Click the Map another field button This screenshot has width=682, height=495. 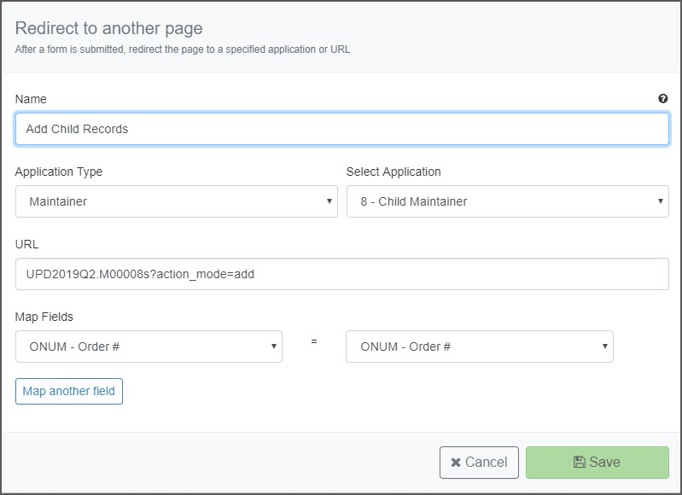69,391
